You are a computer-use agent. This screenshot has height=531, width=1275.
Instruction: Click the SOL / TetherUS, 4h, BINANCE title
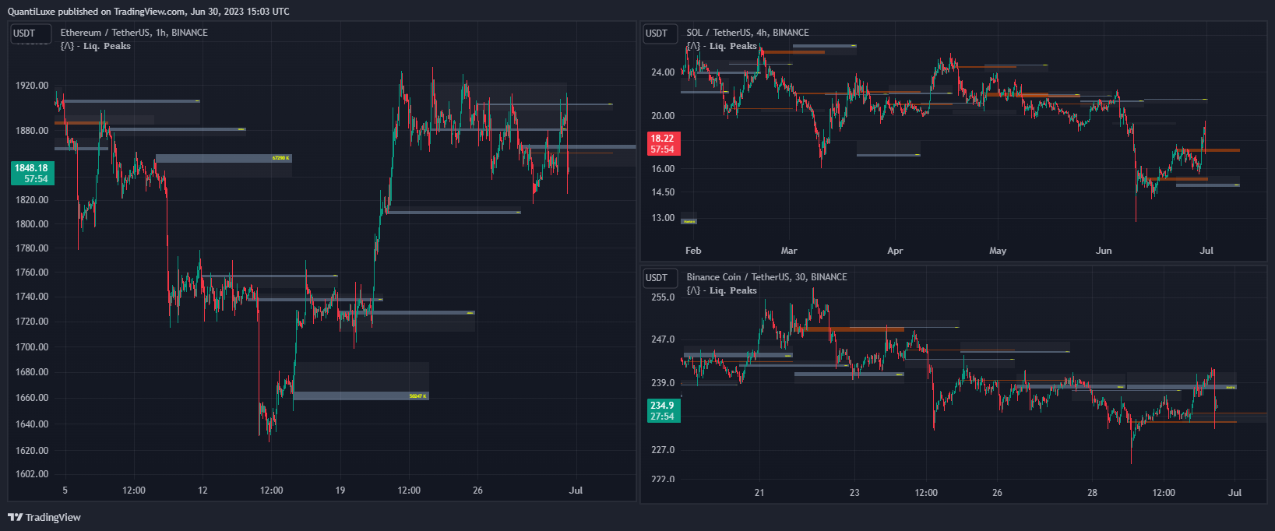(x=748, y=33)
